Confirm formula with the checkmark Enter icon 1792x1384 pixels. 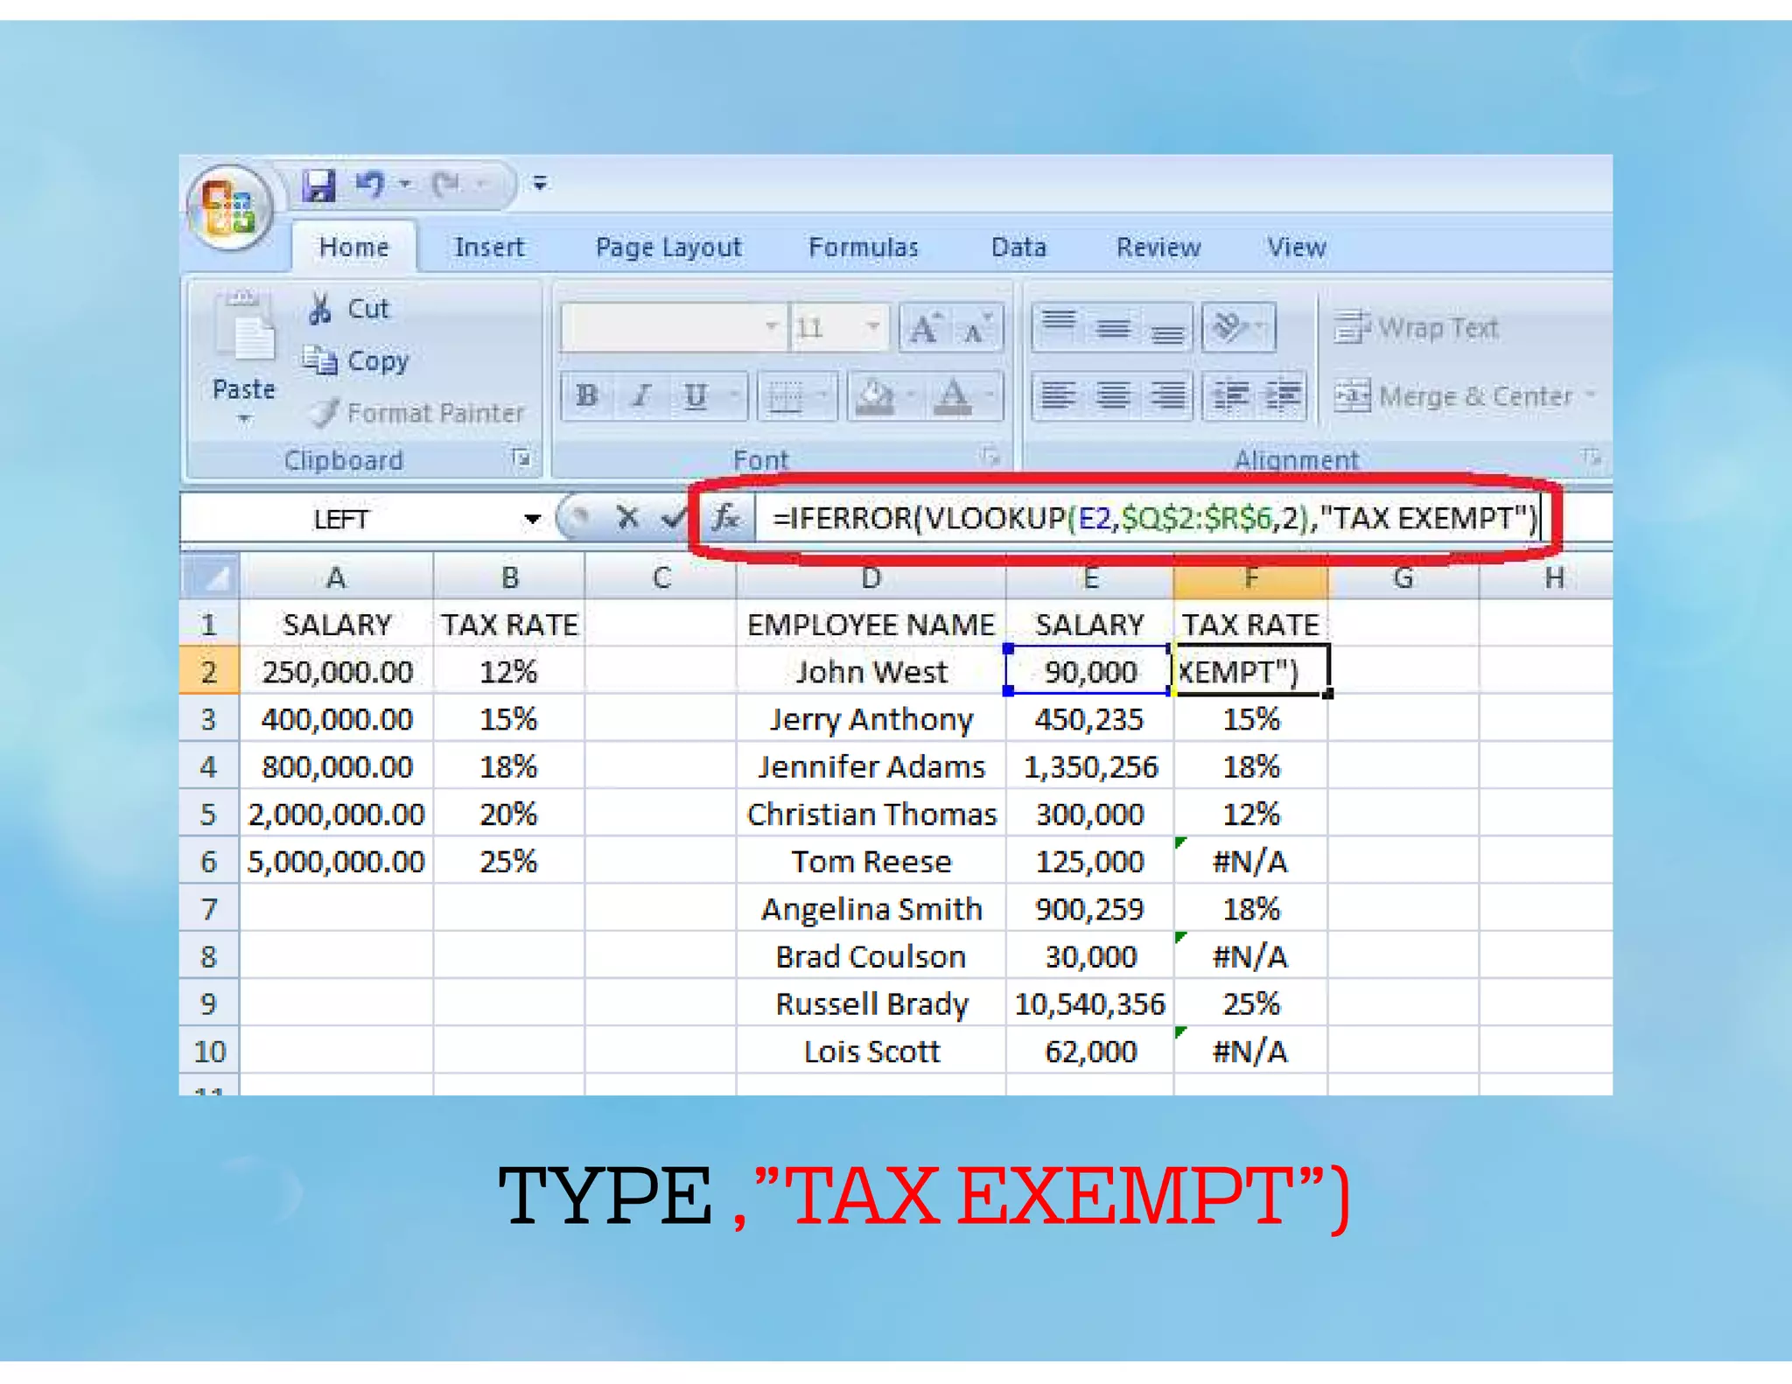click(x=673, y=518)
